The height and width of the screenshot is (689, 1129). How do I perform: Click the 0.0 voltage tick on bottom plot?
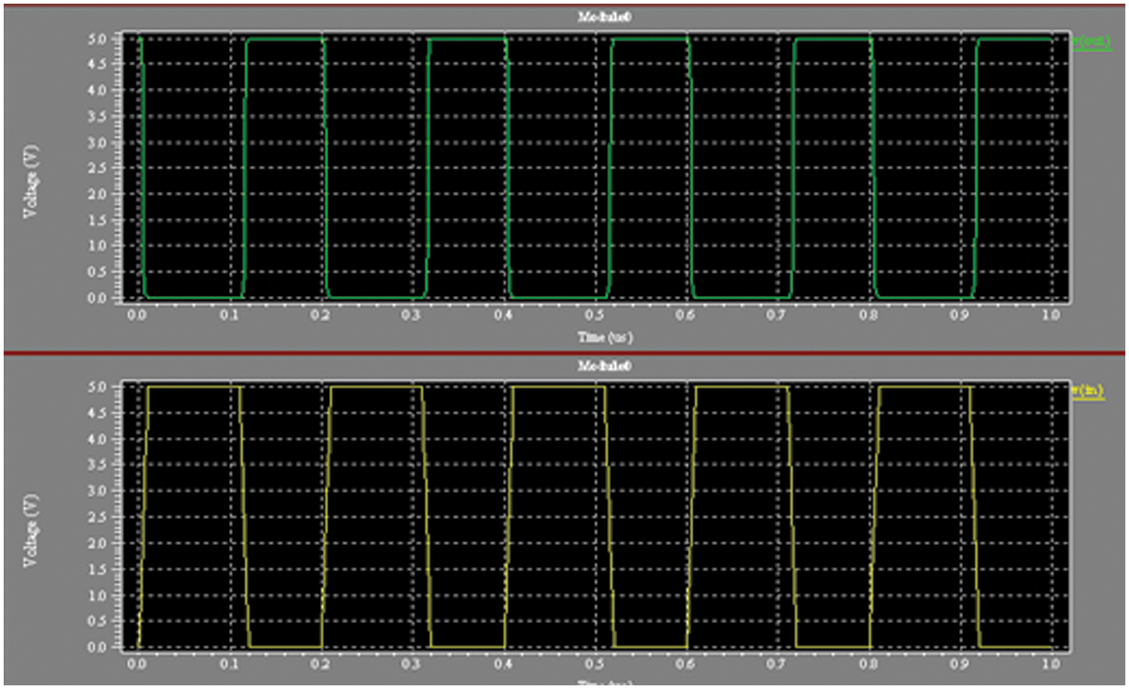97,647
